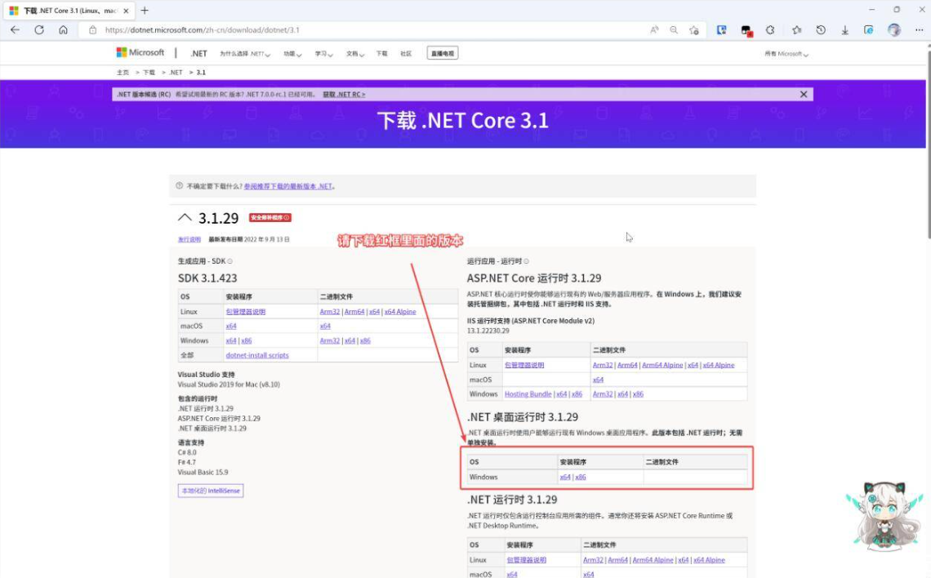Go to .NET in the breadcrumb
Screen dimensions: 931x578
coord(176,73)
